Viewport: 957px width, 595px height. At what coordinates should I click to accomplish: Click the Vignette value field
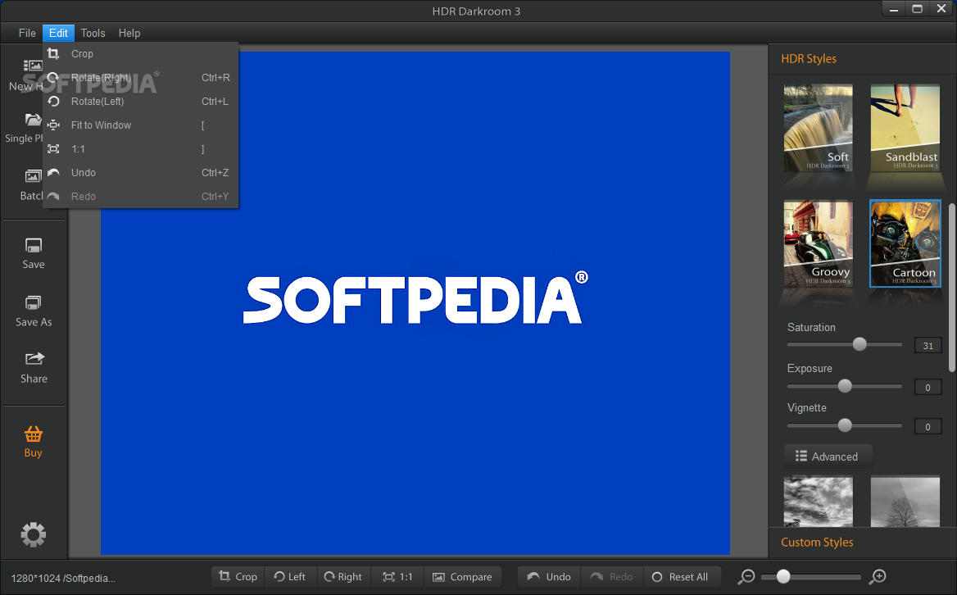click(x=928, y=426)
